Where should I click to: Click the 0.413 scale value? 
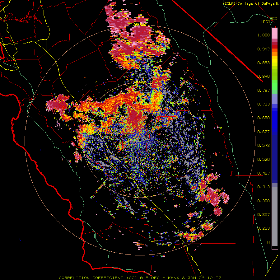(x=264, y=187)
